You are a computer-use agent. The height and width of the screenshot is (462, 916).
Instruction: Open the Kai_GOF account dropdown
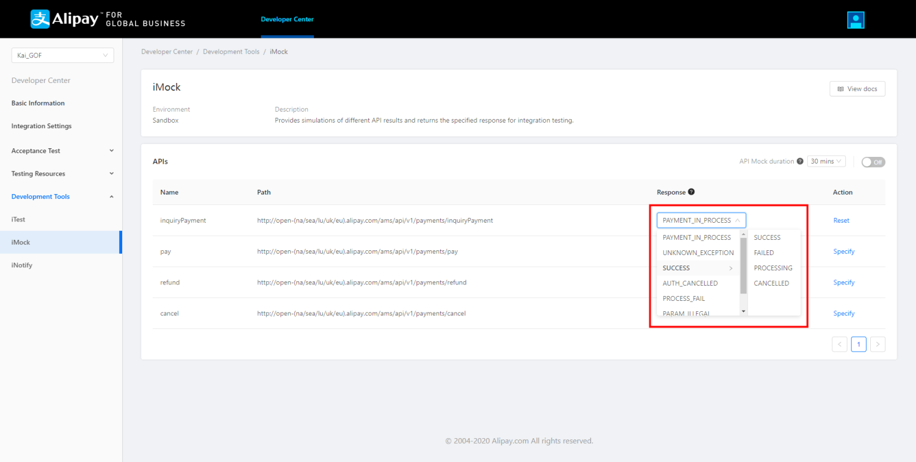63,55
